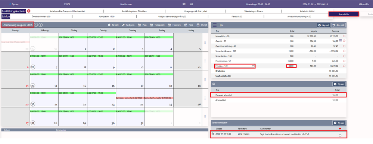Go to the previous payout month arrow
The width and height of the screenshot is (373, 144).
coord(36,25)
